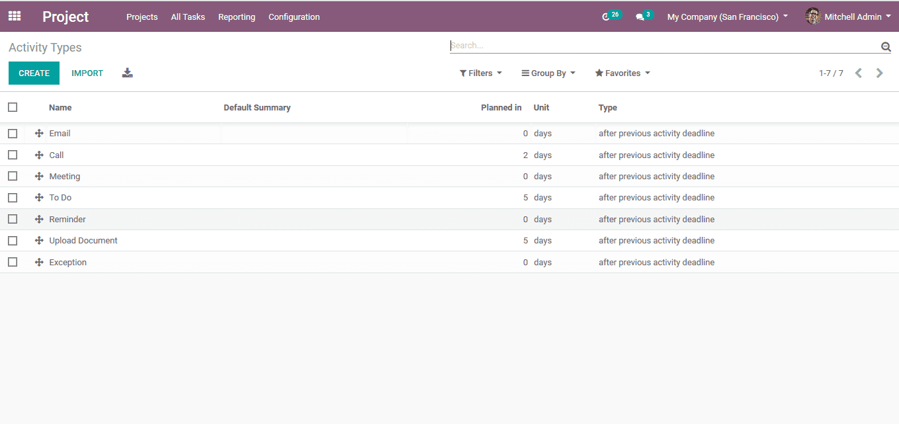Check the Email row checkbox
The image size is (899, 424).
click(x=13, y=134)
